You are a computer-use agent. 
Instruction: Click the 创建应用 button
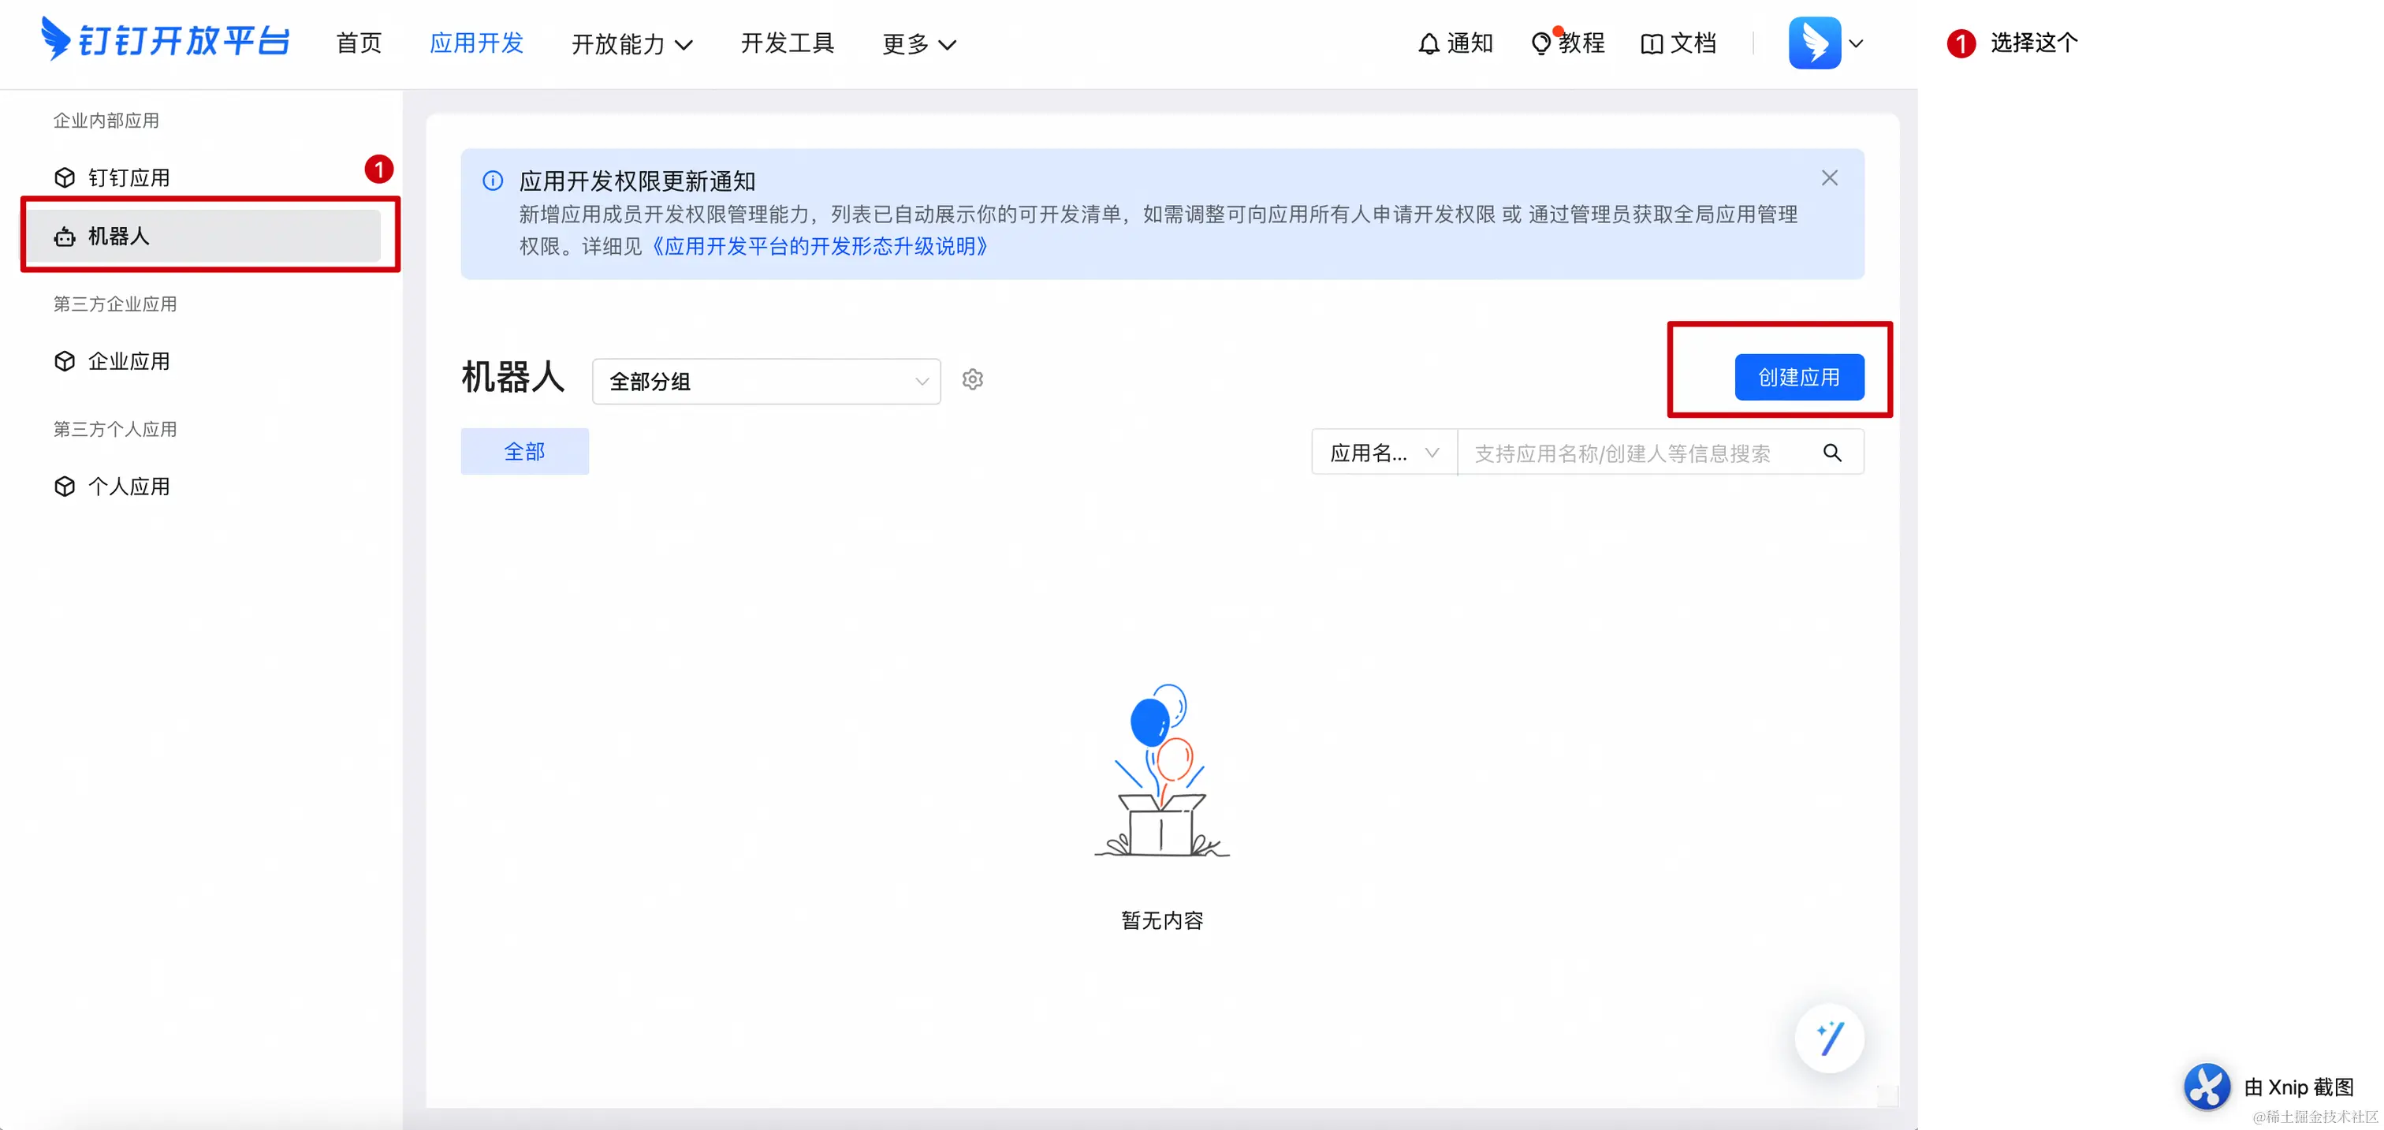pyautogui.click(x=1798, y=377)
